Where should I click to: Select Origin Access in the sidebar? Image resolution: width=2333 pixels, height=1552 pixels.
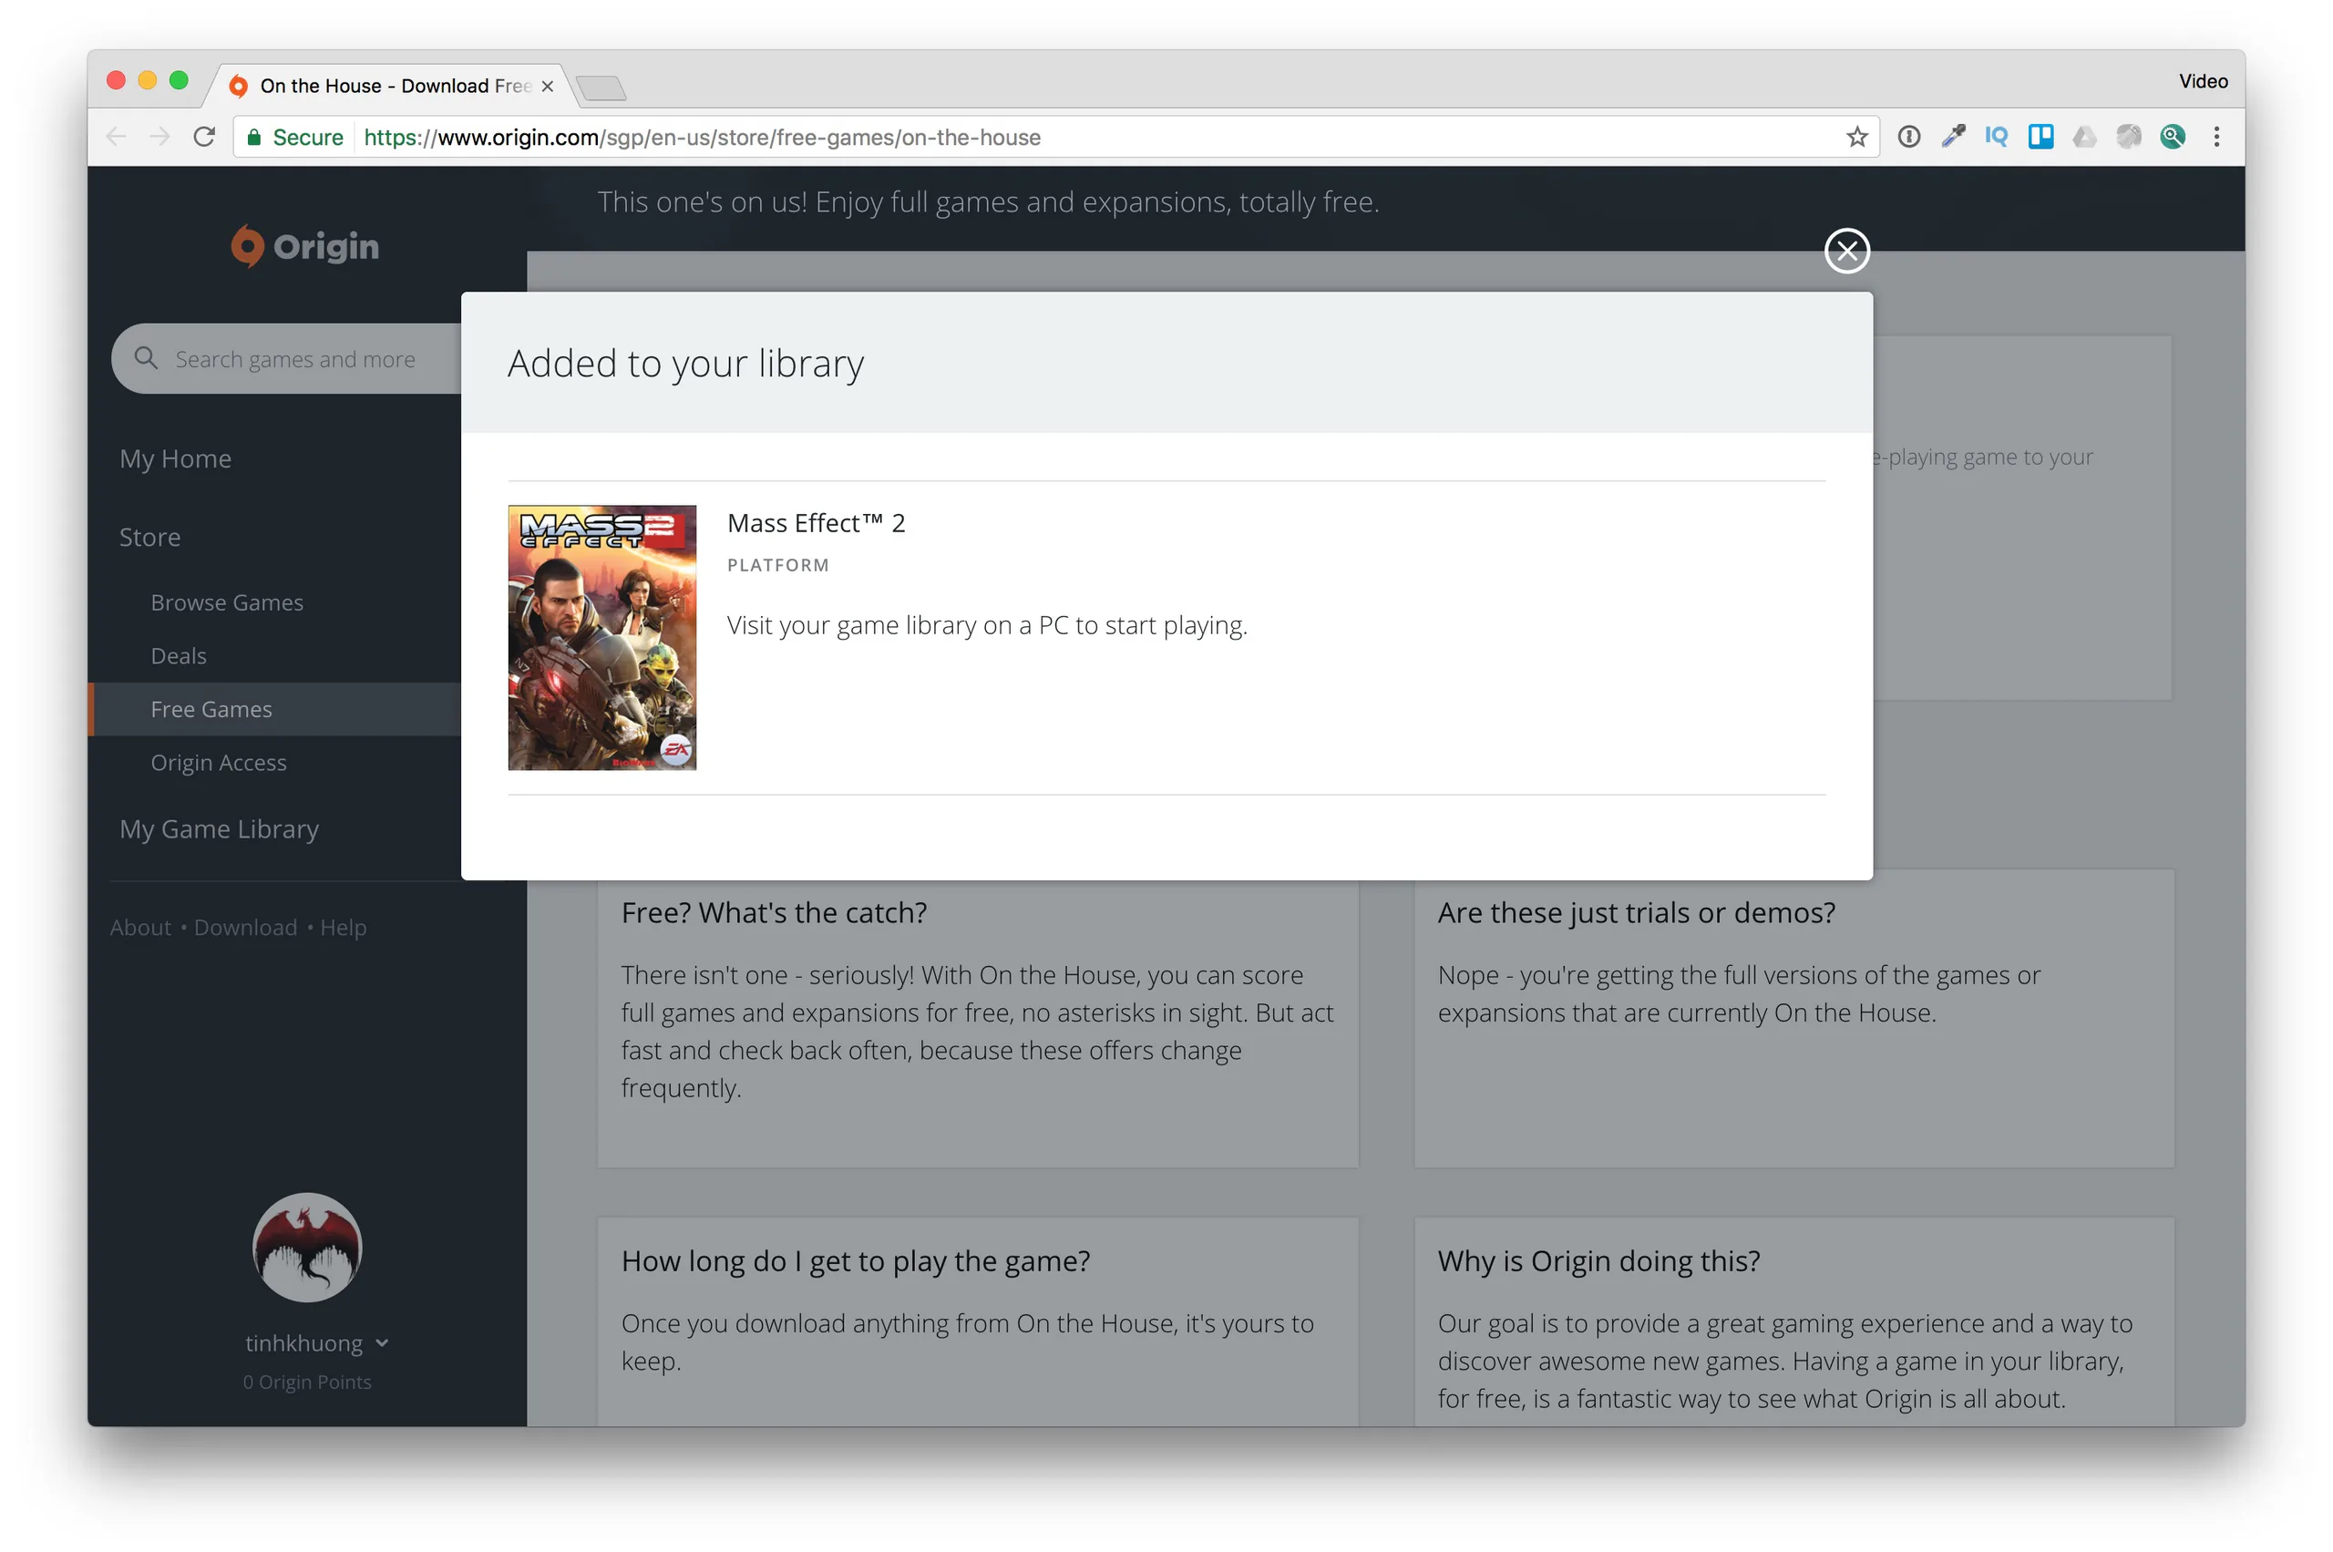tap(219, 763)
